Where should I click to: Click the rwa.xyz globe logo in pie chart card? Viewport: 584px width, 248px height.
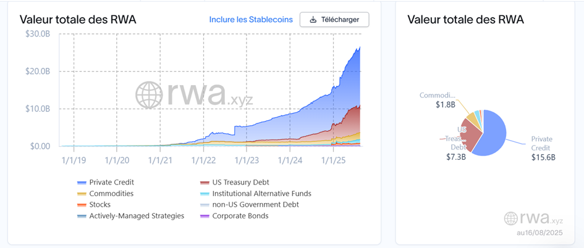[510, 218]
